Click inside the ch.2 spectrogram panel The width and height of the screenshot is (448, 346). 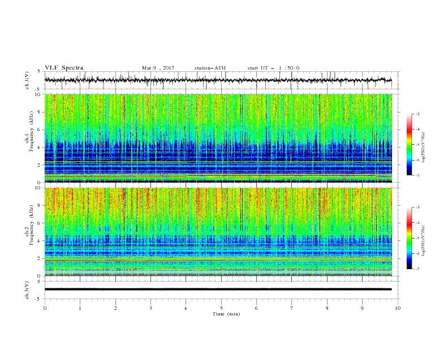point(218,232)
